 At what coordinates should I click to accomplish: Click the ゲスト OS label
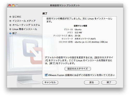pyautogui.click(x=68, y=29)
